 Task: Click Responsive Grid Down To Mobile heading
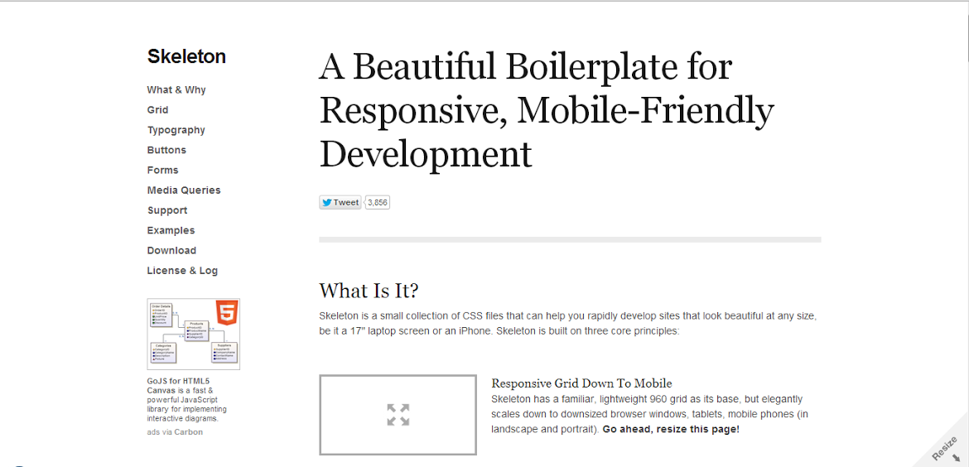(581, 383)
